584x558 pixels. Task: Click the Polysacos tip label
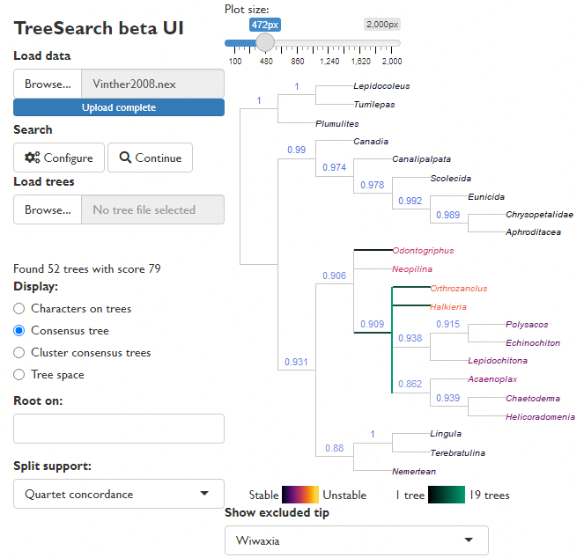click(527, 325)
